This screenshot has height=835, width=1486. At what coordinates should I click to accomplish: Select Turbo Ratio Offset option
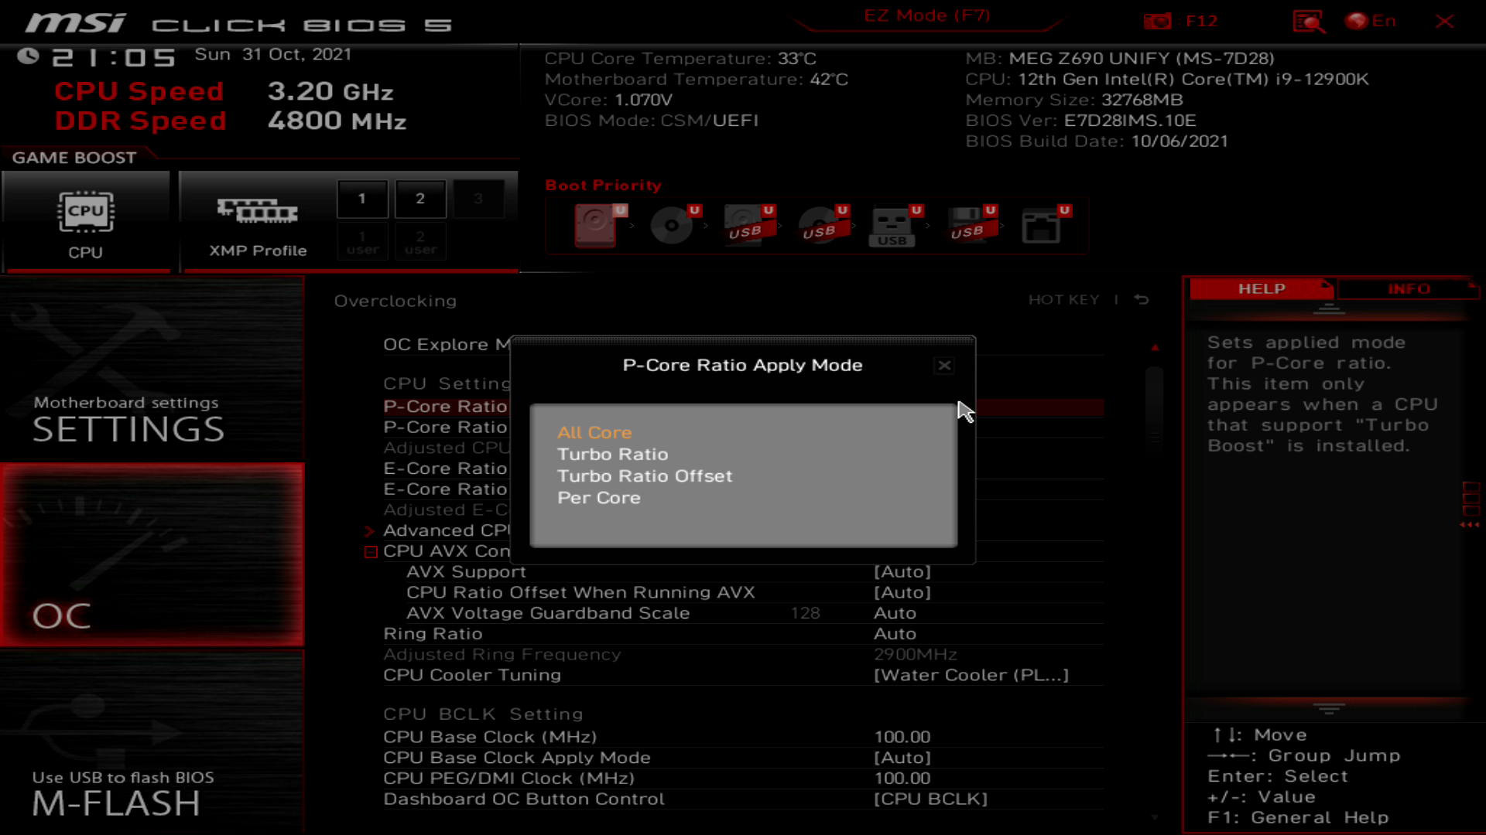pos(644,475)
